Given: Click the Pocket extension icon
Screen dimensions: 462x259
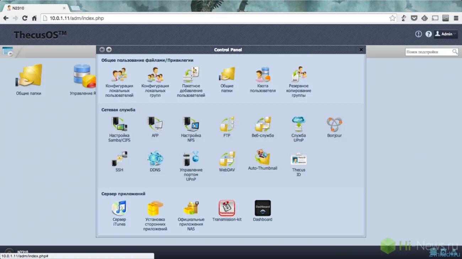Looking at the screenshot, I should coord(414,18).
